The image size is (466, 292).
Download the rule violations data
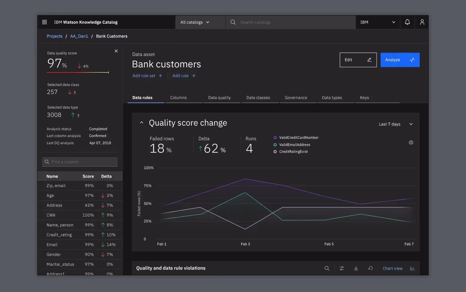(x=356, y=268)
